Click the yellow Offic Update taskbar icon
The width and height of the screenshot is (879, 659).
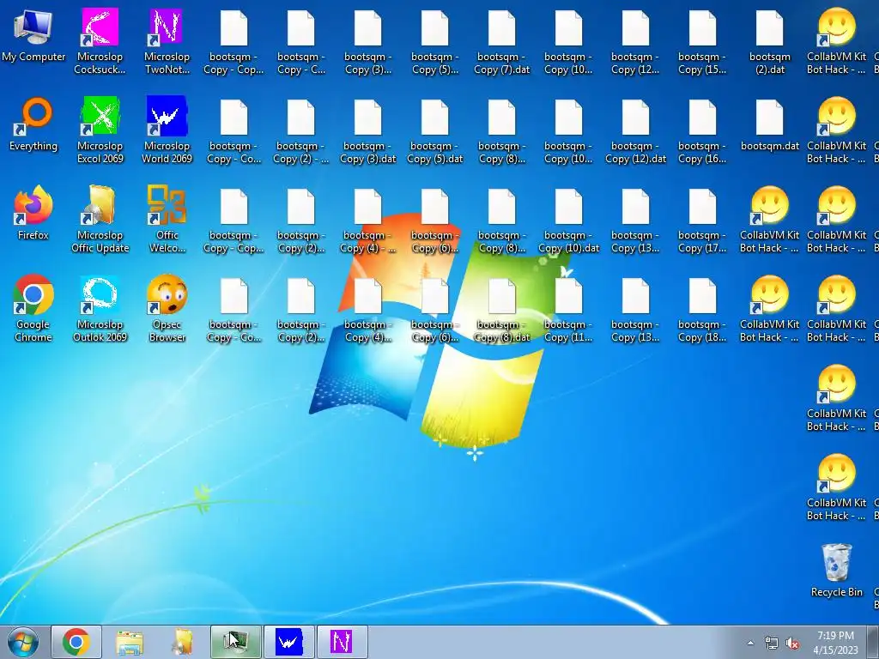pyautogui.click(x=182, y=642)
